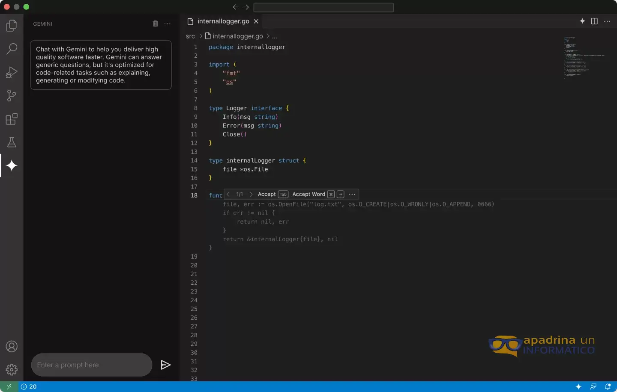This screenshot has width=617, height=392.
Task: Open the Explorer view in activity bar
Action: 12,26
